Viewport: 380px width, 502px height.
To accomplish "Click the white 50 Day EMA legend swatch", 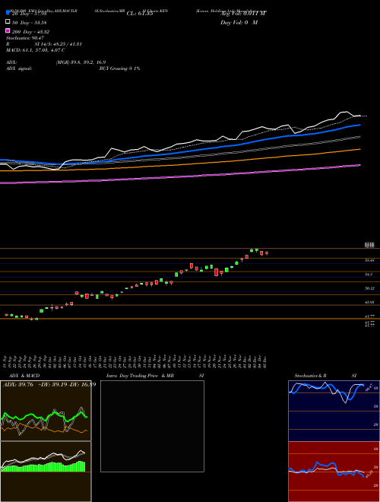I will point(8,21).
